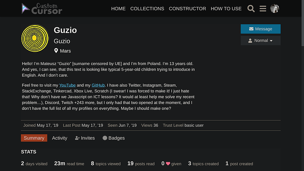Click Guzio's yellow spiral profile picture
This screenshot has width=304, height=171.
(x=35, y=38)
